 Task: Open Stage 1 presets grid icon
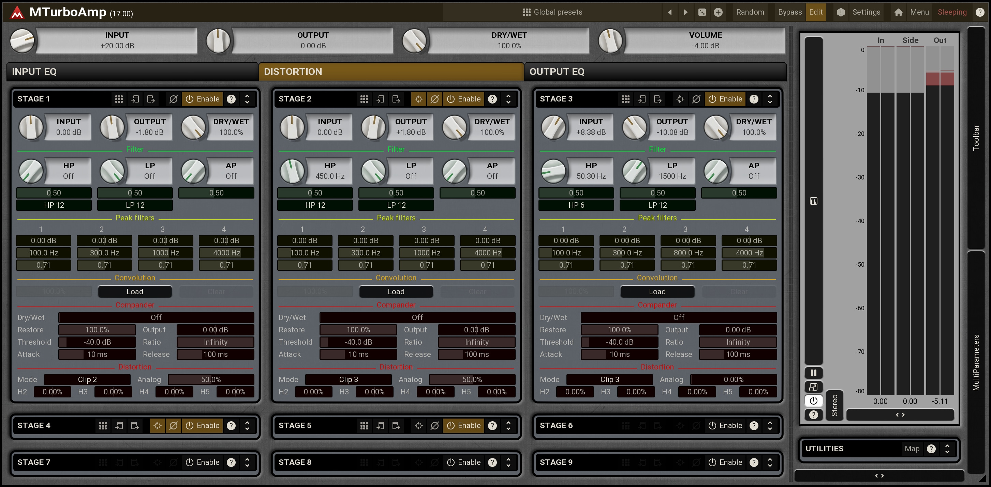pyautogui.click(x=119, y=99)
